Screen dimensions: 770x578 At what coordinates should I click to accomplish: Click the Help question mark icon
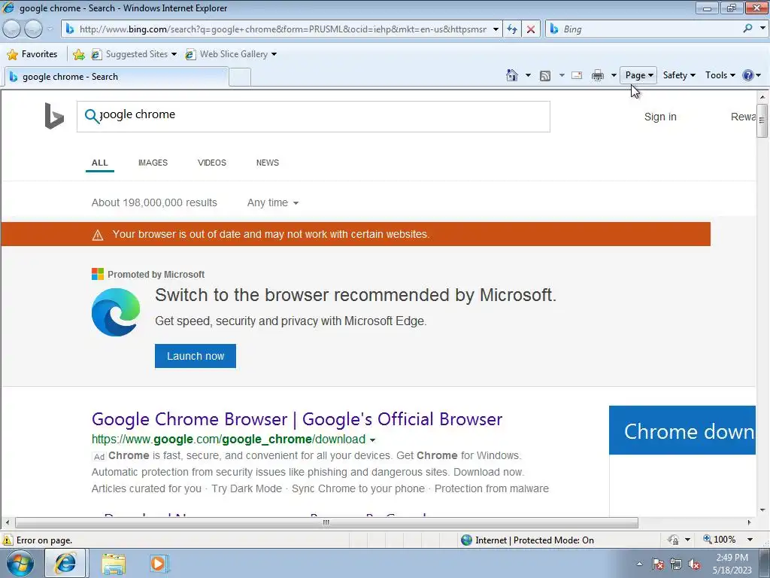(x=748, y=75)
